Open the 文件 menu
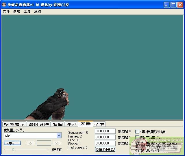Viewport: 185px width, 156px height. 6,12
